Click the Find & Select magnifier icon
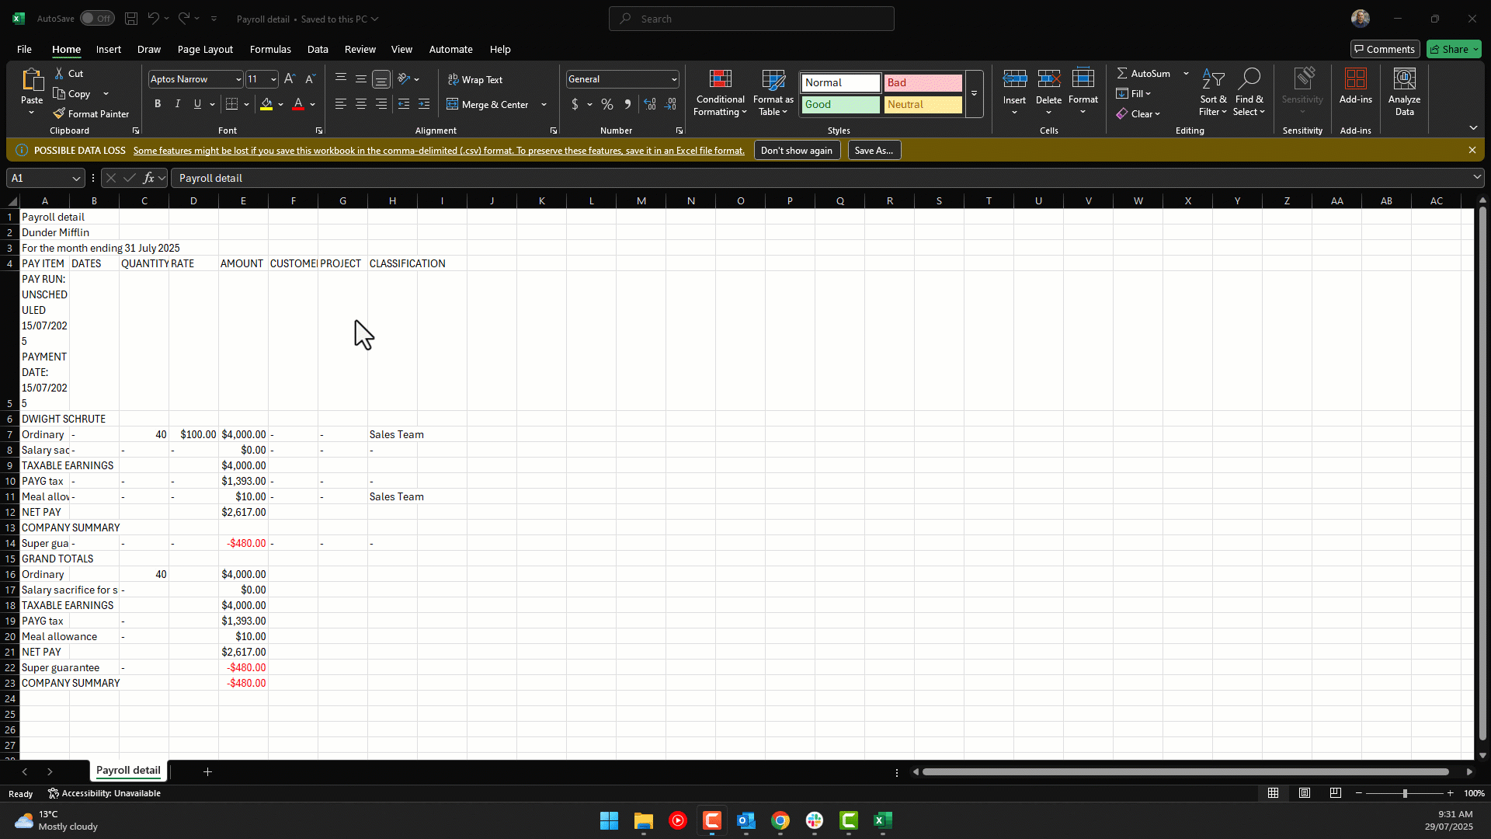Screen dimensions: 1491x839 coord(1249,79)
